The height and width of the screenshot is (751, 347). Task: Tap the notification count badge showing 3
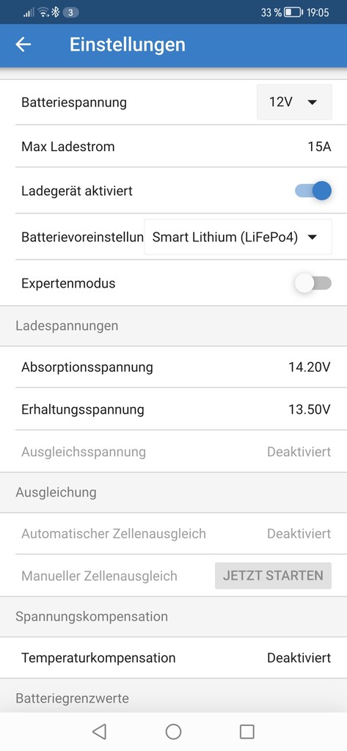pyautogui.click(x=70, y=12)
